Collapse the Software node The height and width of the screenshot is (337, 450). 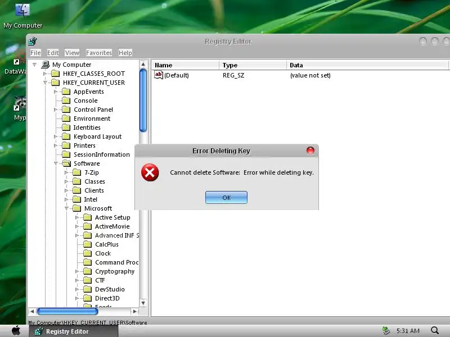56,163
